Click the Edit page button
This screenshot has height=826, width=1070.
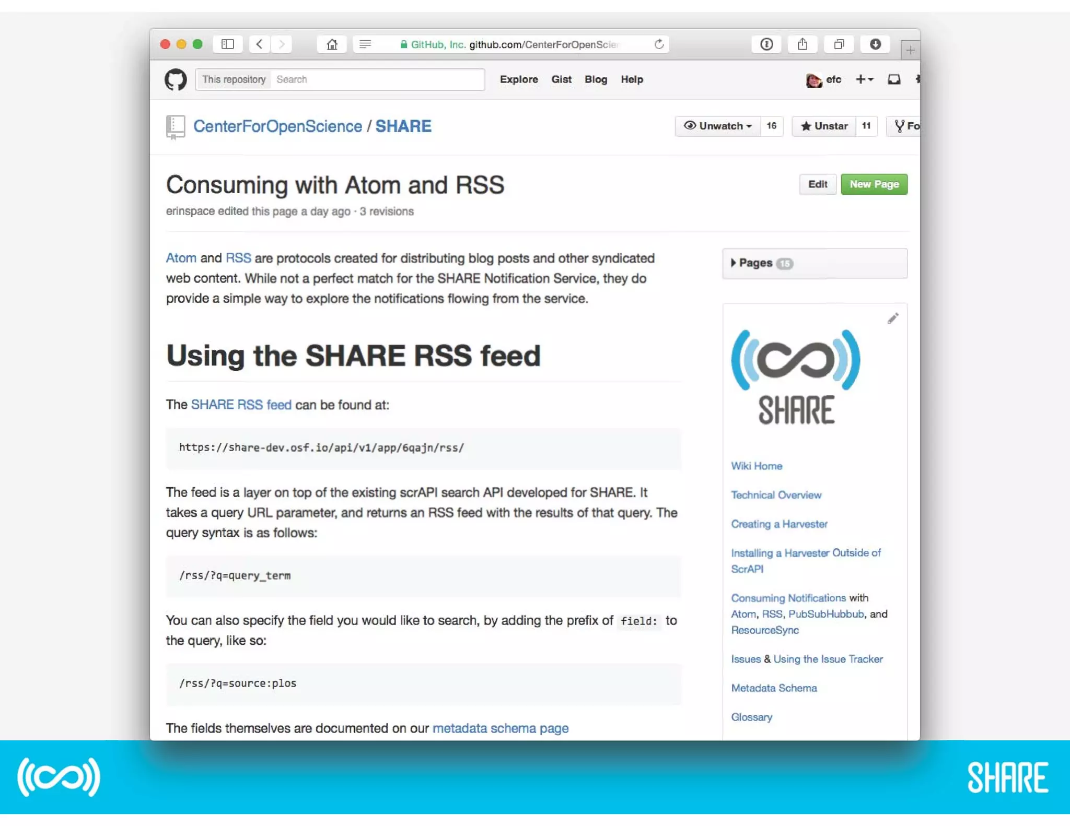pos(817,184)
